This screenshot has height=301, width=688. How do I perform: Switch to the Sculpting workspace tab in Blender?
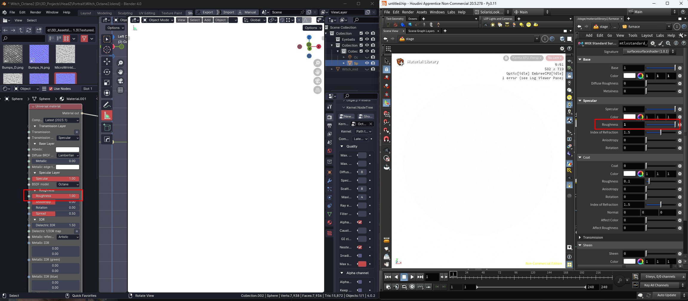click(x=125, y=13)
